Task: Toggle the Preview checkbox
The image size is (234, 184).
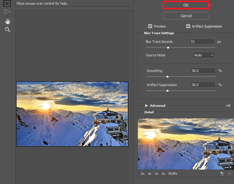Action: 150,26
